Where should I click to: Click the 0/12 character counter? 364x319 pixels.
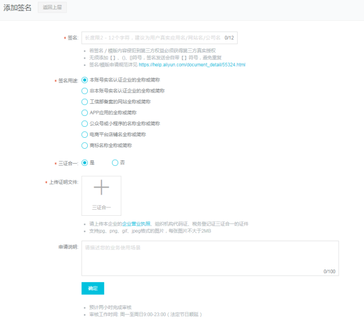pyautogui.click(x=229, y=38)
